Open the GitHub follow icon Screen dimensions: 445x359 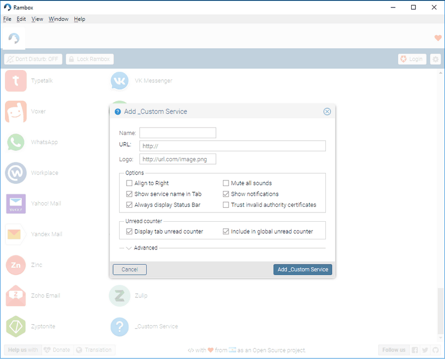click(435, 350)
